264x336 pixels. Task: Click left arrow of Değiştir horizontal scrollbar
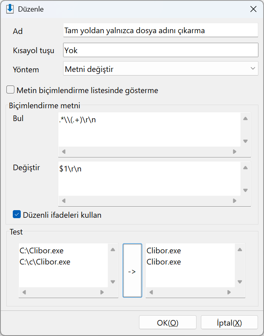64,201
